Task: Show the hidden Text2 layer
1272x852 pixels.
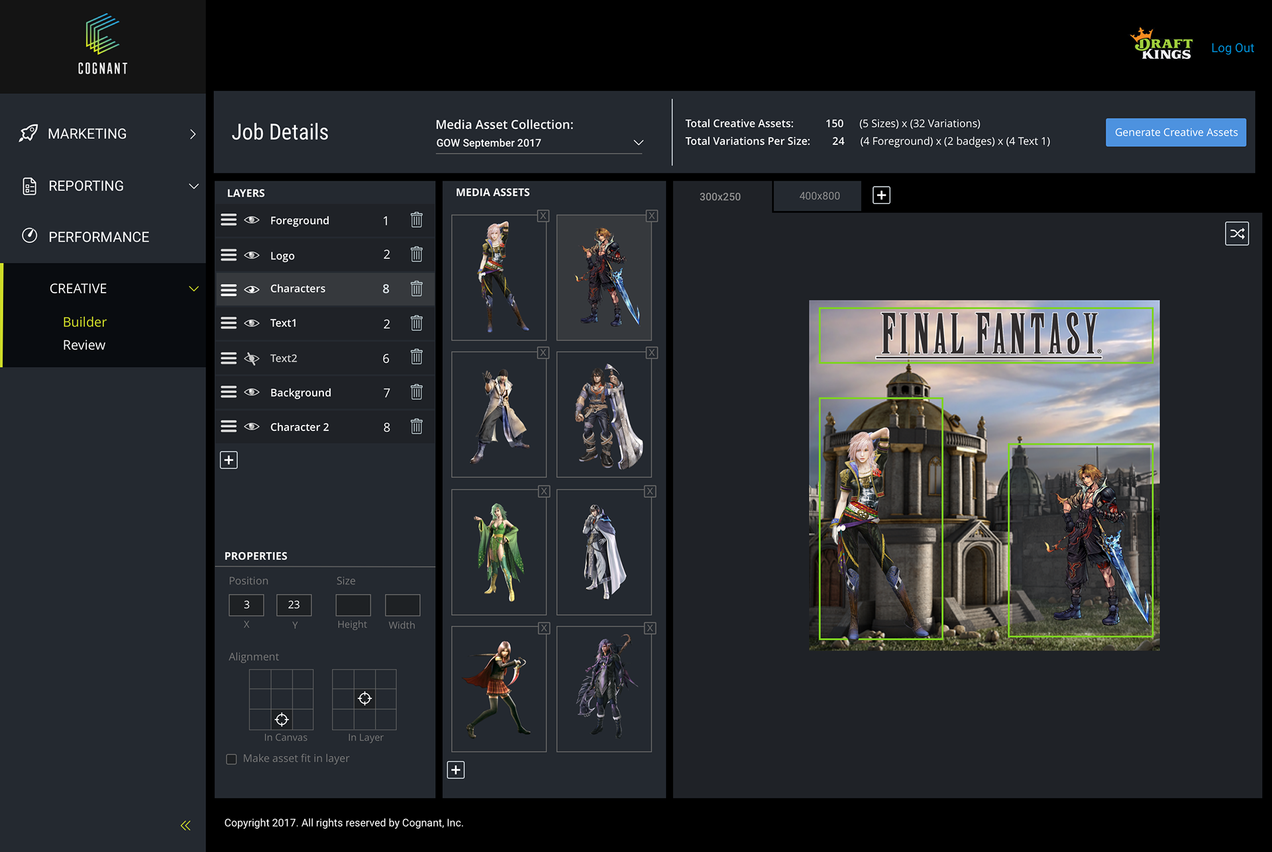Action: point(252,358)
